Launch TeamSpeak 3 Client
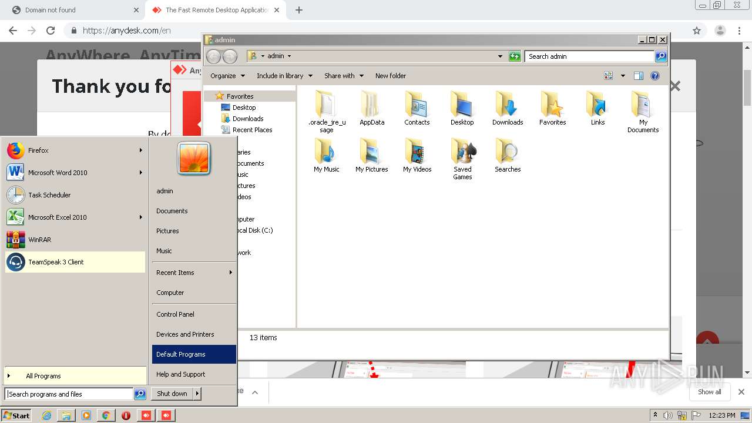Screen dimensions: 752x423 (75, 262)
